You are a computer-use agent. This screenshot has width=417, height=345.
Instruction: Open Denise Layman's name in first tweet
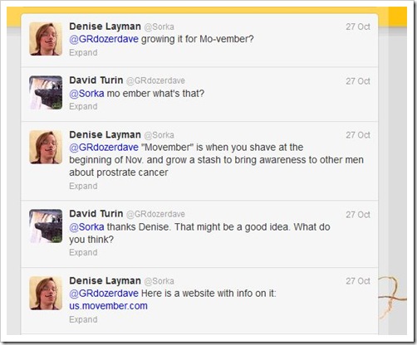[x=105, y=27]
